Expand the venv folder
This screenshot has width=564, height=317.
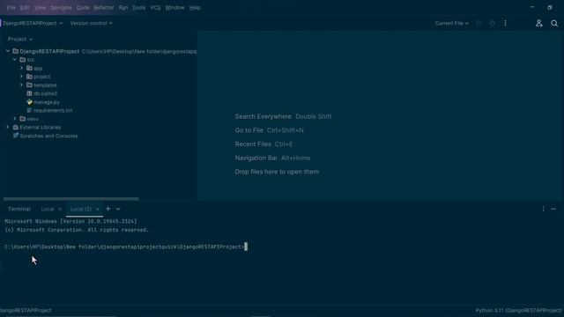click(x=15, y=119)
